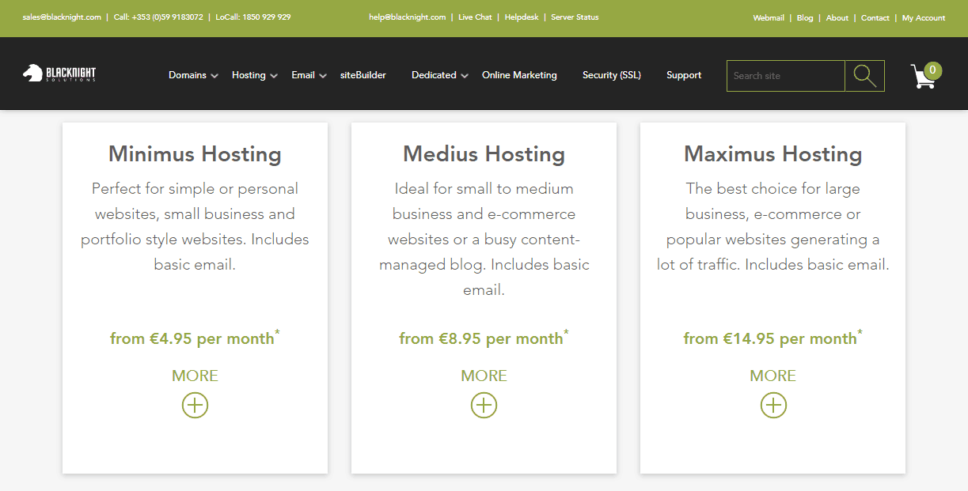
Task: Open the Helpdesk link
Action: click(522, 17)
